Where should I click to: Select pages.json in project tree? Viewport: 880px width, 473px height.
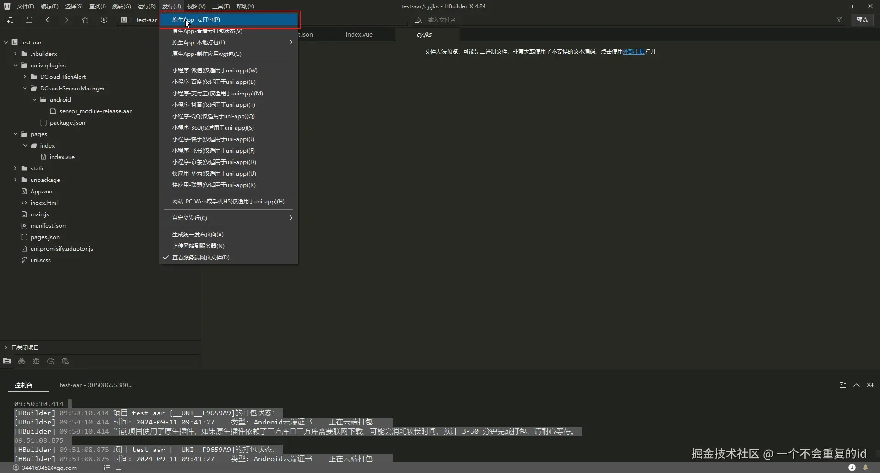[x=45, y=237]
